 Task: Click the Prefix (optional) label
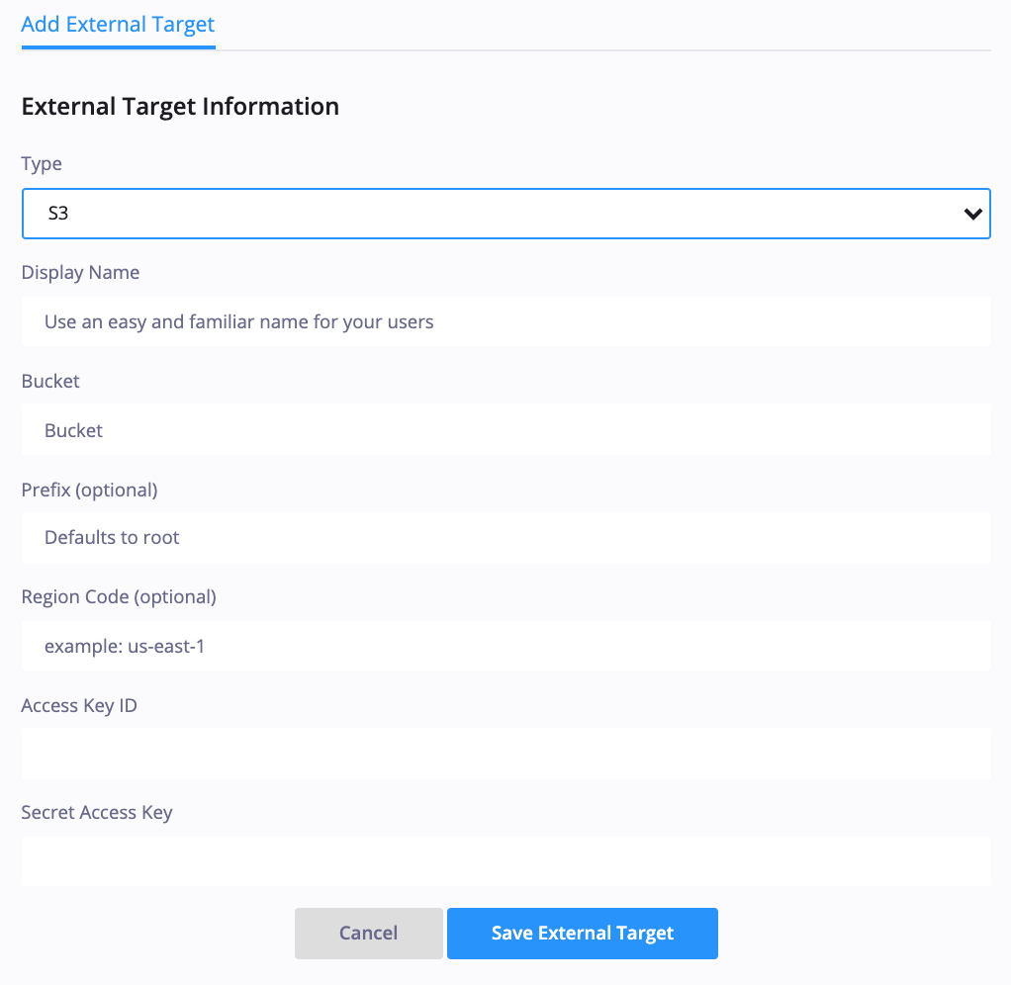[x=90, y=490]
